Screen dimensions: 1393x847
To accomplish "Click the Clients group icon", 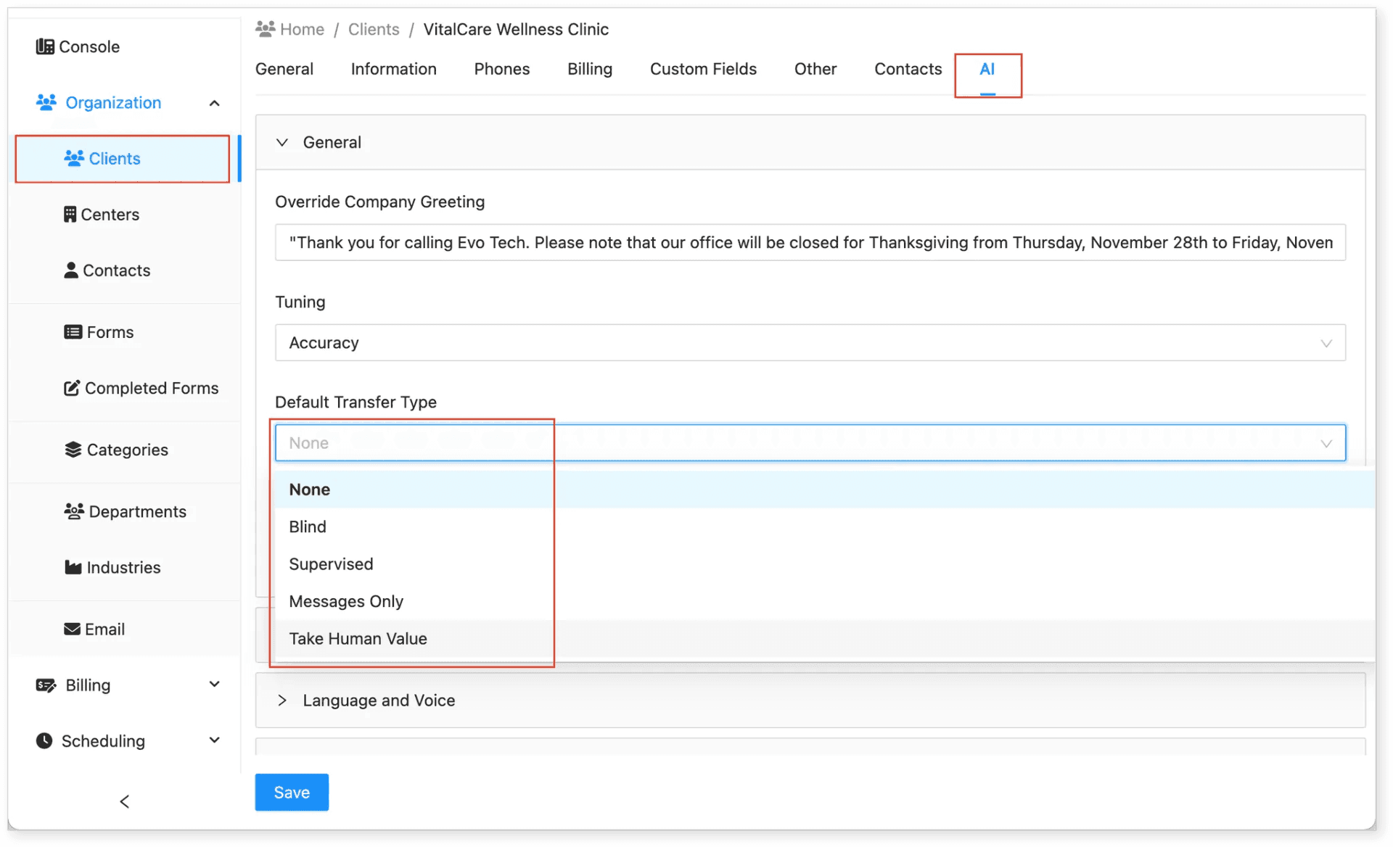I will 74,158.
